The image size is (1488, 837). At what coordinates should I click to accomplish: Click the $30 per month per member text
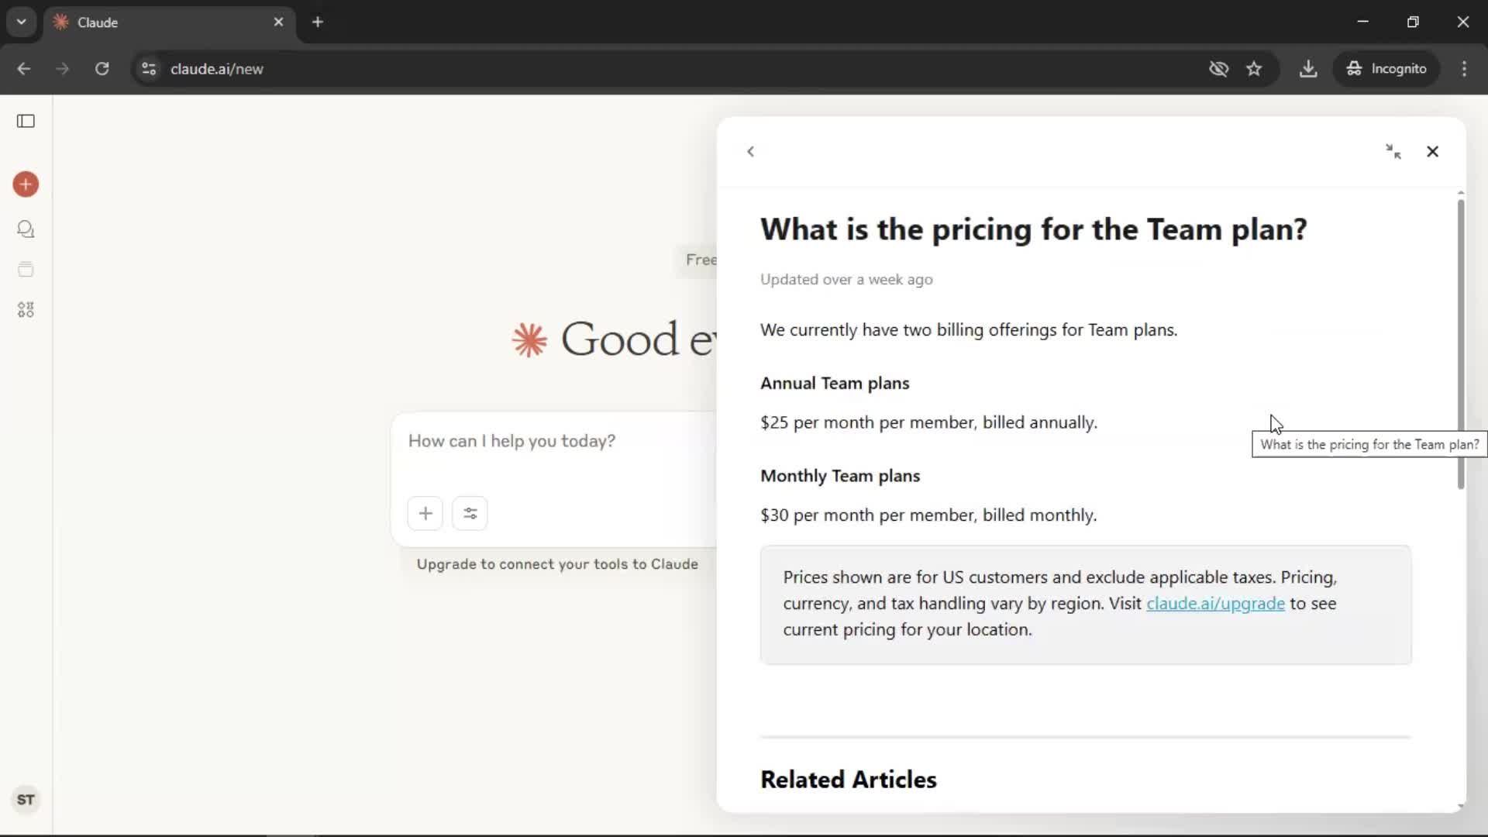point(928,515)
